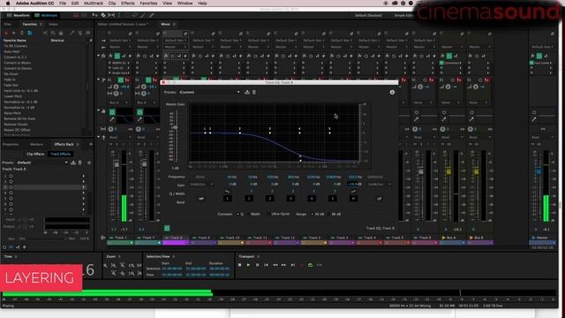565x318 pixels.
Task: Save the Track EQ preset
Action: point(247,92)
